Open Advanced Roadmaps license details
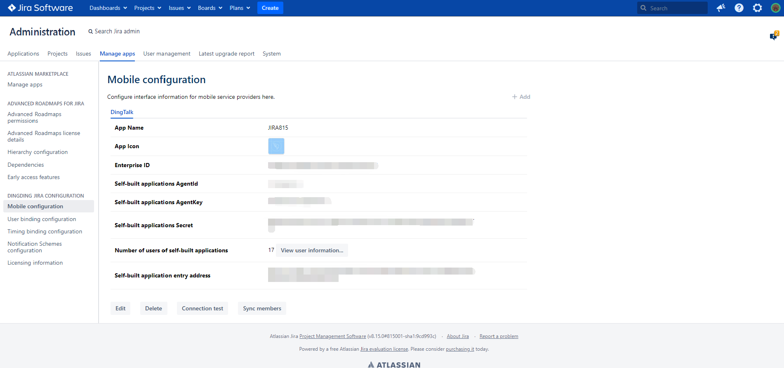The height and width of the screenshot is (368, 784). click(44, 136)
